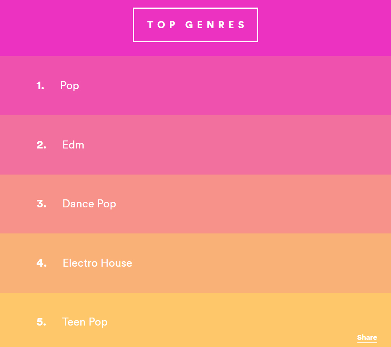
Task: Click the rank number 1.
Action: point(40,85)
